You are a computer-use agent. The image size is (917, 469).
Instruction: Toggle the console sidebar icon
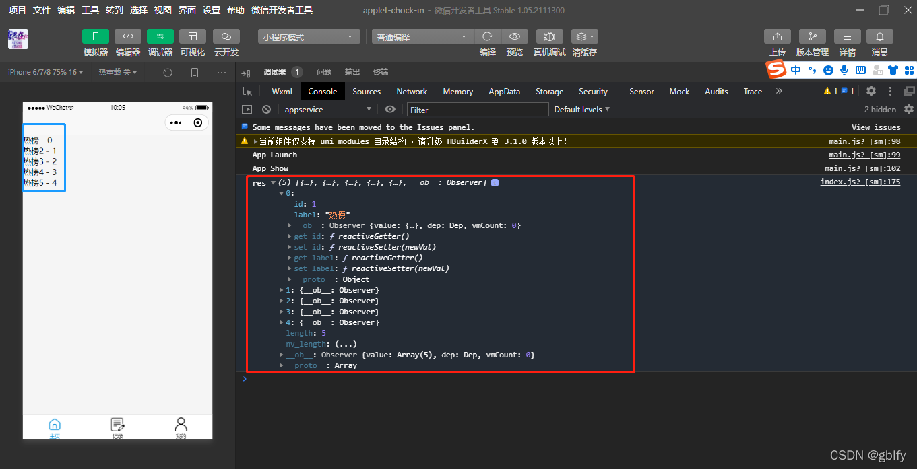(247, 109)
